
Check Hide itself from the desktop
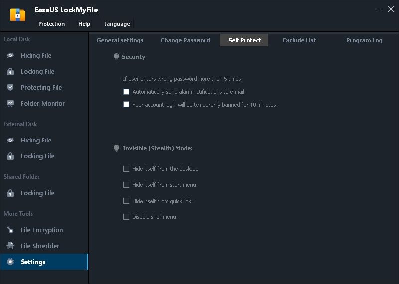click(x=126, y=169)
